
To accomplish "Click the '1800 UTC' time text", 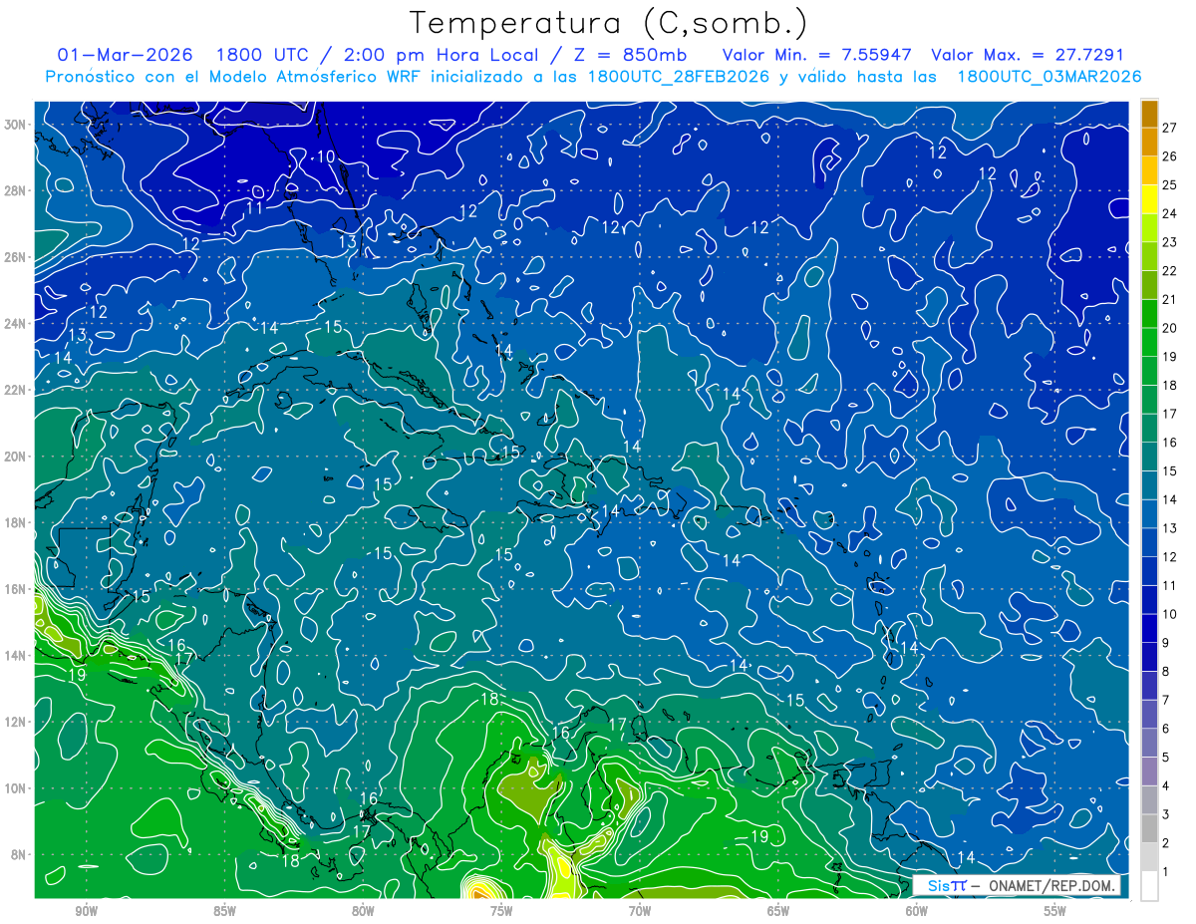I will [263, 55].
